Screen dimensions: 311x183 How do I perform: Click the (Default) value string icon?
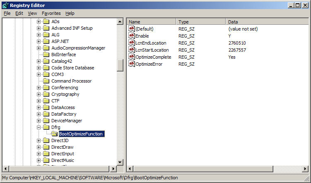coord(132,29)
